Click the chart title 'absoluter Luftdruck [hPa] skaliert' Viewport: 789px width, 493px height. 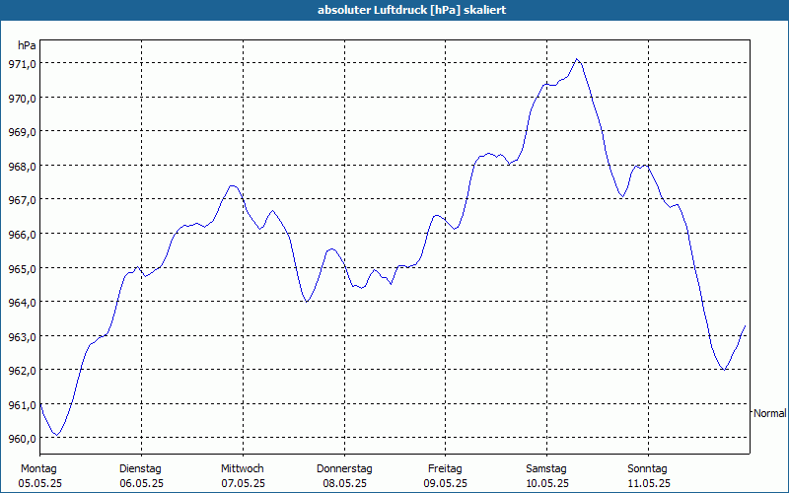click(x=411, y=10)
